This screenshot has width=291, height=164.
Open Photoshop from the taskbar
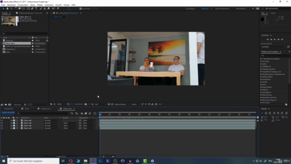coord(100,161)
